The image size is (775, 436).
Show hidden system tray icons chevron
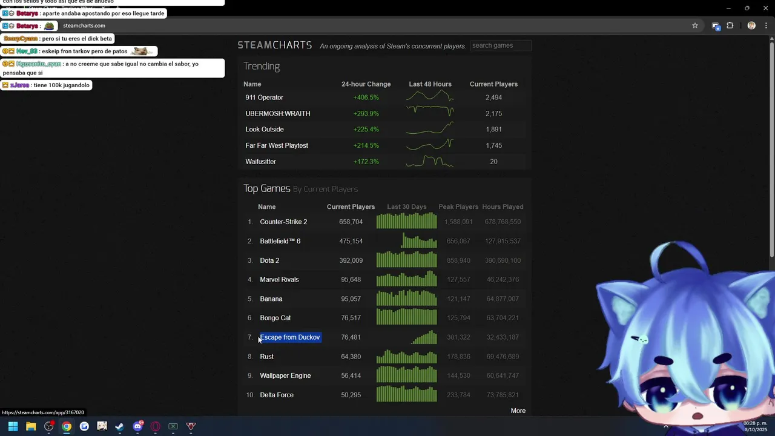[666, 426]
